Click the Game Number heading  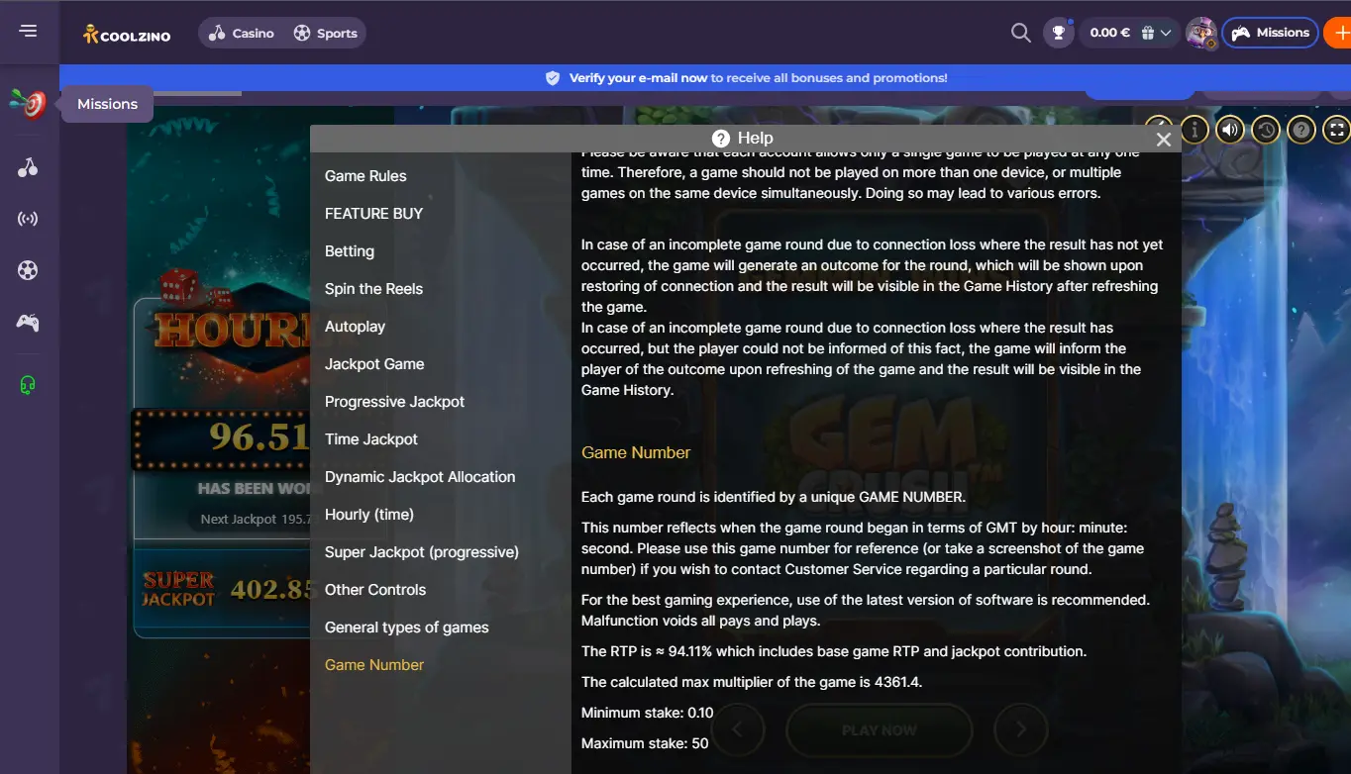coord(636,452)
